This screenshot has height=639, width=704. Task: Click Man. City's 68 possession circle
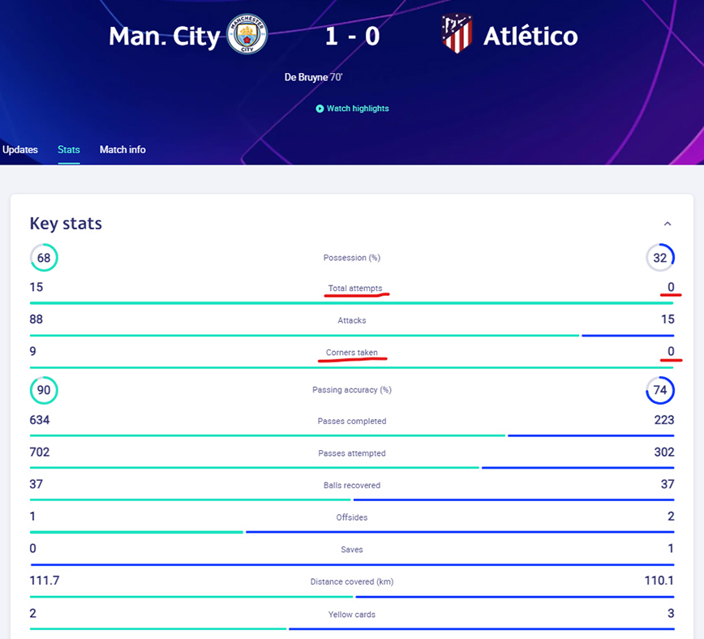pos(44,258)
